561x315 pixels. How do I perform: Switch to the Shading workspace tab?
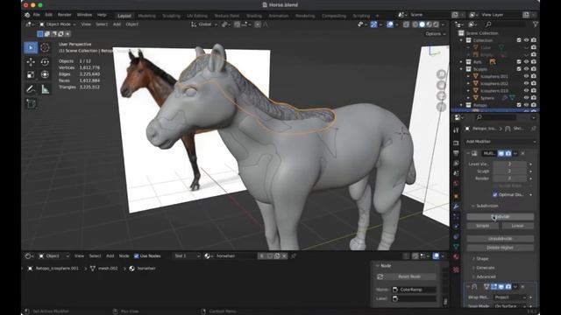254,16
